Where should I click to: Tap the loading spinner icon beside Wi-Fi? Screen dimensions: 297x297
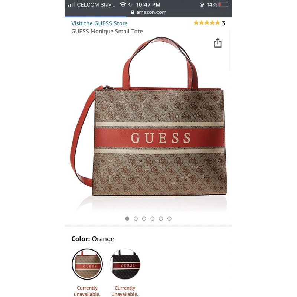130,4
